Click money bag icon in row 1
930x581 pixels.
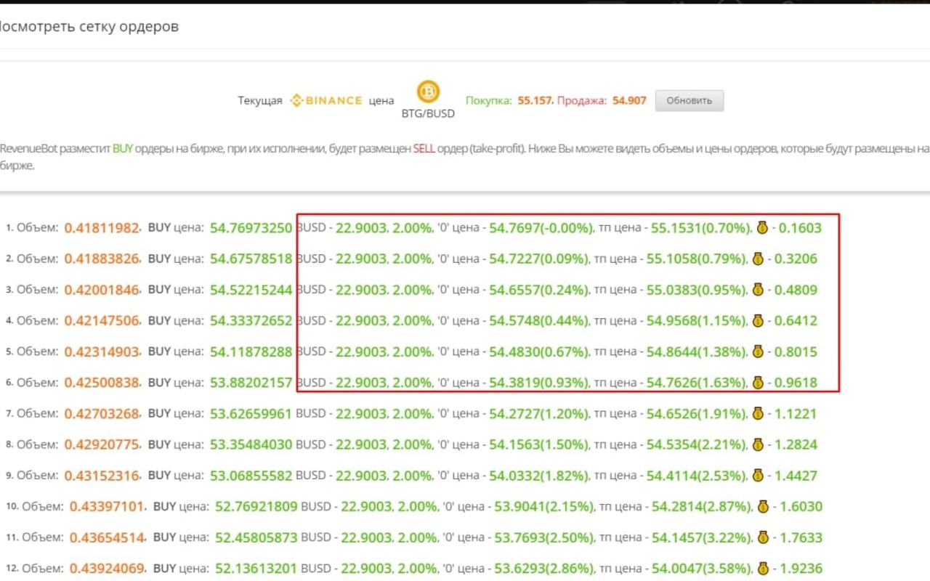[761, 228]
